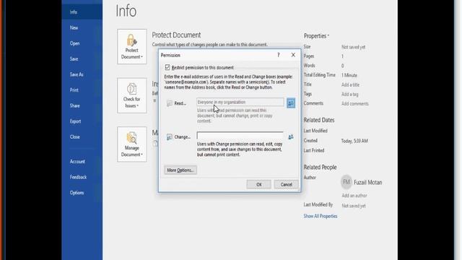Open More Options in Permission dialog

pyautogui.click(x=180, y=170)
